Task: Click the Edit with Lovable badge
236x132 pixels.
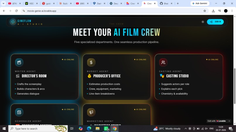Action: tap(217, 121)
